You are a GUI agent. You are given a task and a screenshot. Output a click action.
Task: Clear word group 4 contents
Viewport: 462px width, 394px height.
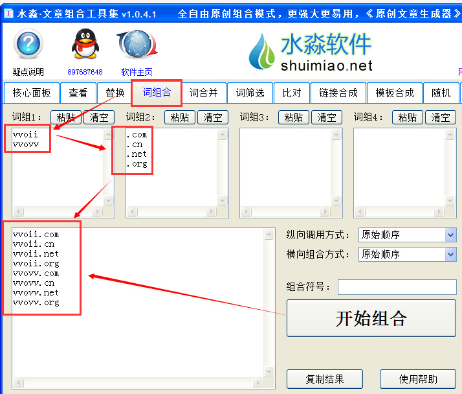click(x=441, y=117)
